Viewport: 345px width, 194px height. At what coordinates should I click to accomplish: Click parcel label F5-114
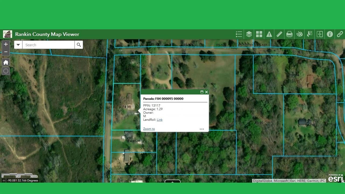pos(294,75)
